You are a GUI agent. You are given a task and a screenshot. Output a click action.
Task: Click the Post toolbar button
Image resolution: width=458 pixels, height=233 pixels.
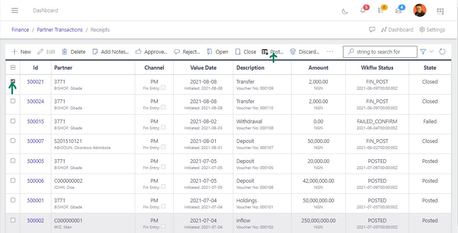tap(272, 52)
